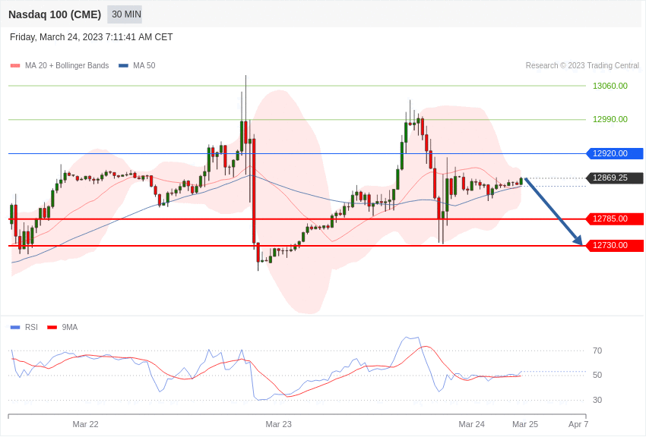Click the RSI legend swatch
The width and height of the screenshot is (646, 437).
(x=15, y=327)
